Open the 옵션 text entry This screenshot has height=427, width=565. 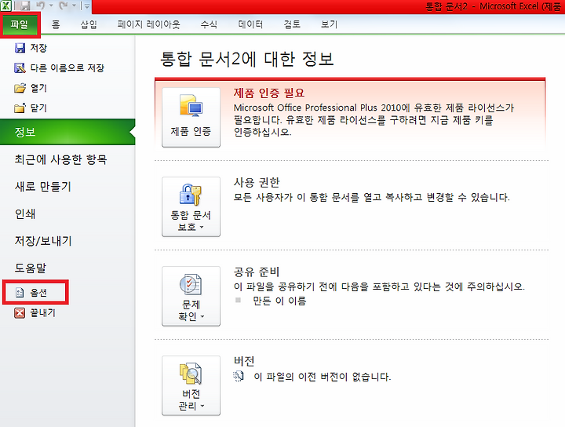[38, 292]
